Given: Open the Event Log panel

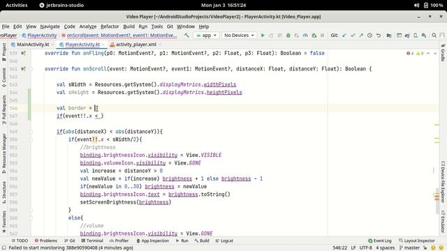Looking at the screenshot, I should 380,241.
